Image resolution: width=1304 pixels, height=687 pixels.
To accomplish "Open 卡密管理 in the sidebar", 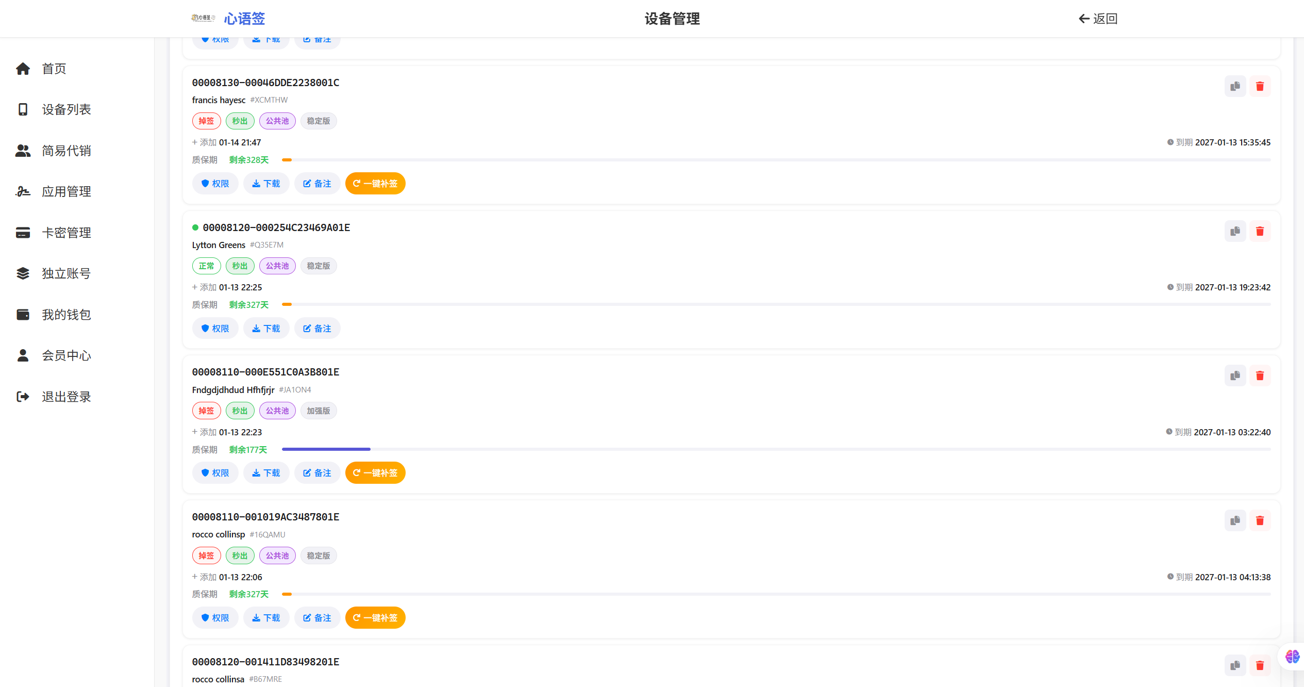I will point(66,232).
